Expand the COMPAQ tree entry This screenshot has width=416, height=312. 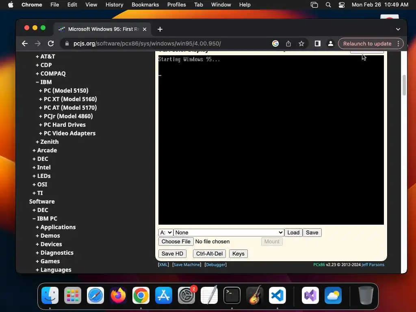coord(51,74)
